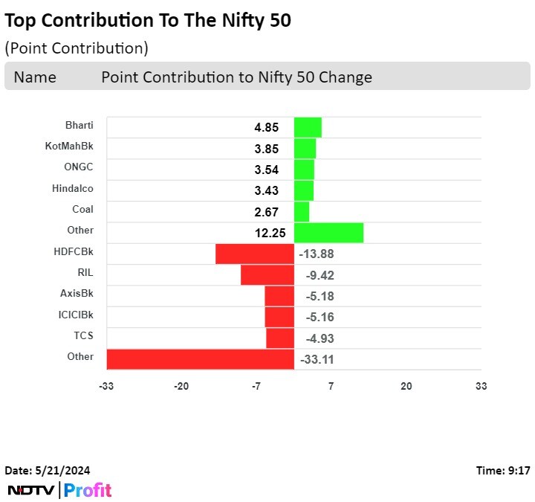
Task: Click the green Coal bar
Action: point(302,211)
